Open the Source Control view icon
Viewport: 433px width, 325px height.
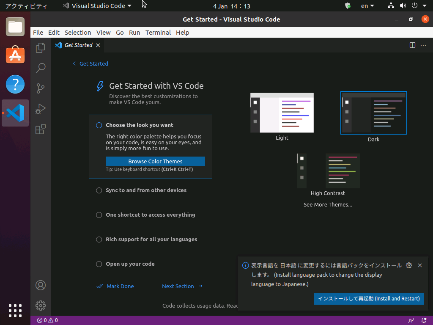[41, 88]
